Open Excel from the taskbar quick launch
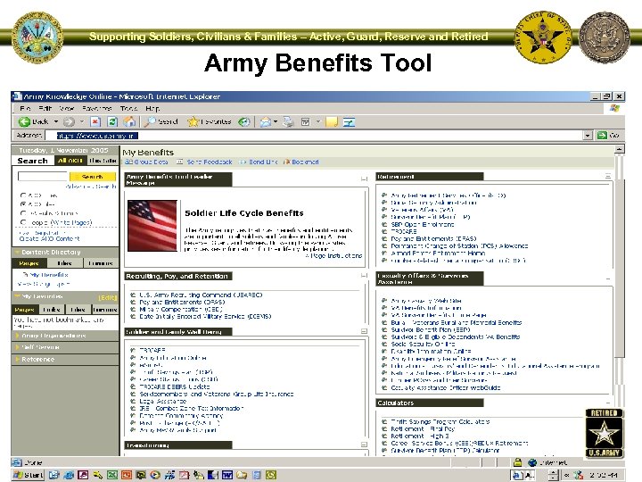Screen dimensions: 642x482 112,475
